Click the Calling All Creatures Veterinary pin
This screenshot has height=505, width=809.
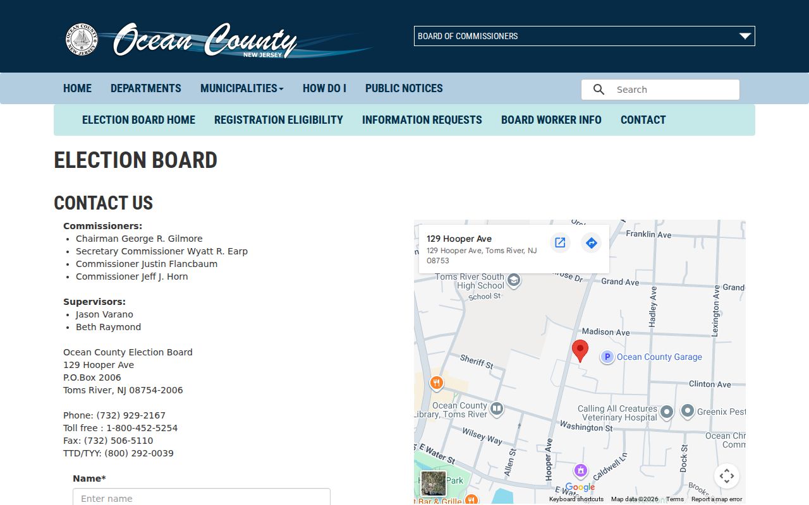[666, 413]
